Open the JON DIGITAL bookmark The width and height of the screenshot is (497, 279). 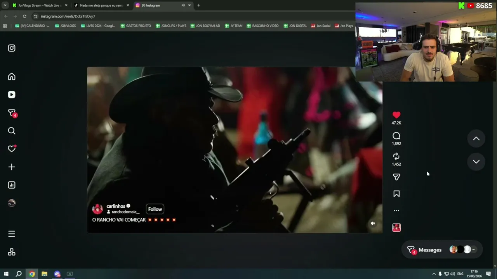pos(295,26)
